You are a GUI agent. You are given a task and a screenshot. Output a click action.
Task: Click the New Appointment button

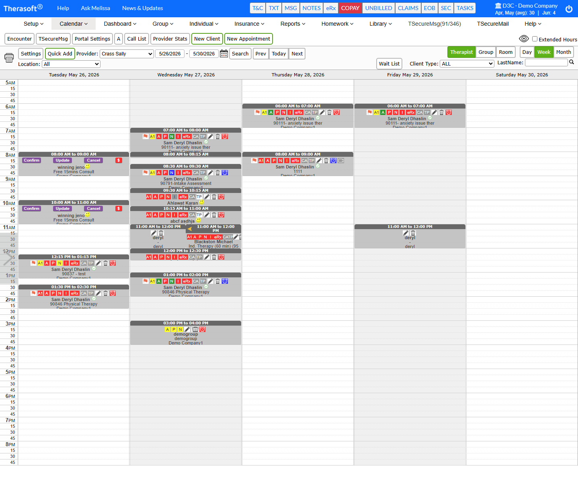coord(248,39)
